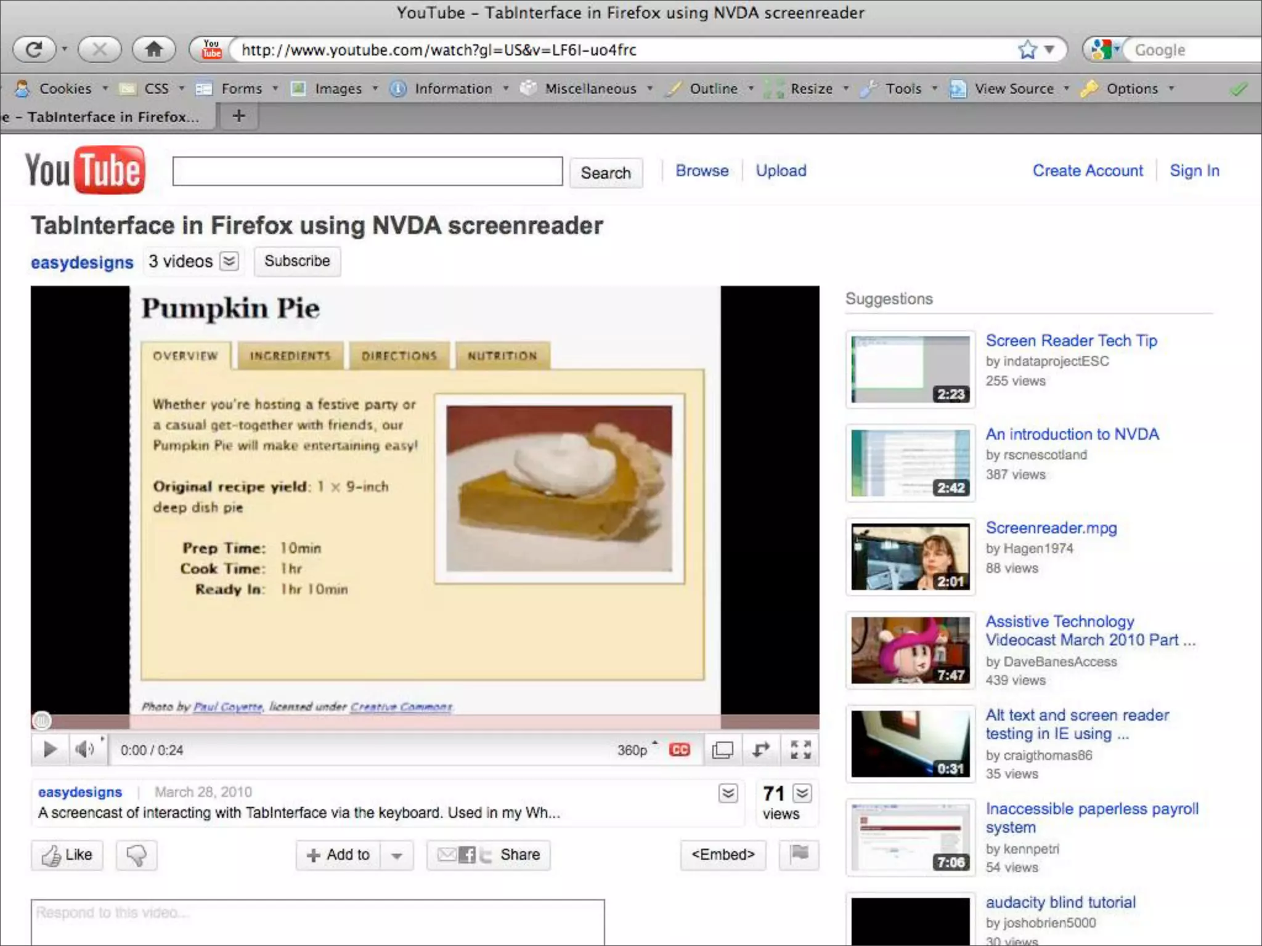
Task: Enter fullscreen video mode
Action: click(x=800, y=750)
